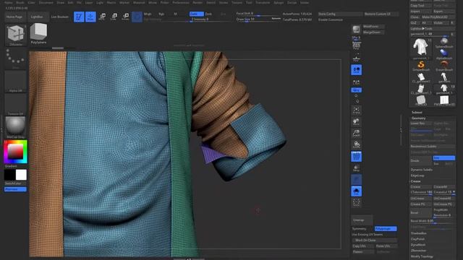Click the Rotate canvas navigation icon
Screen dimensions: 463x260
click(x=357, y=144)
